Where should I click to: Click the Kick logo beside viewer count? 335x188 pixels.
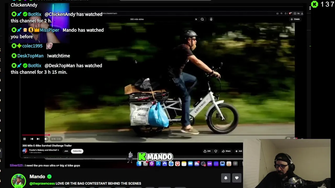pos(315,4)
